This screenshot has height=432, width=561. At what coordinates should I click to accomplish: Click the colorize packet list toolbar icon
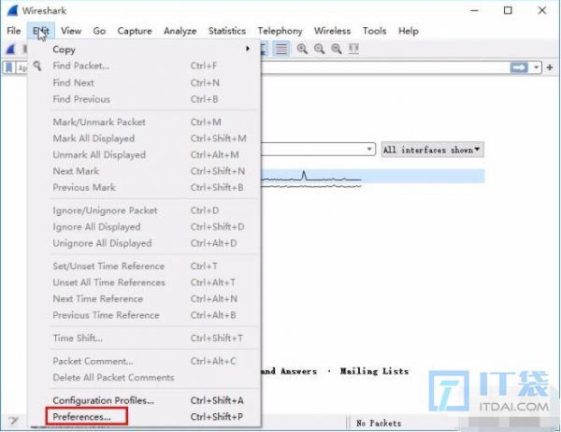tap(281, 49)
